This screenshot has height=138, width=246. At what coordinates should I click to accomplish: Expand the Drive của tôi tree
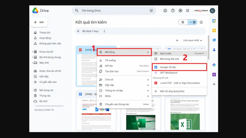(33, 52)
